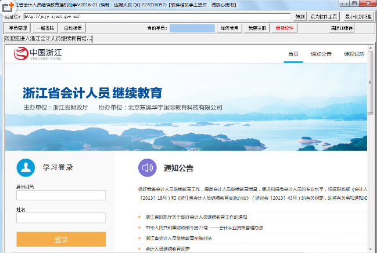Minimize the window using the title bar button

click(x=345, y=3)
